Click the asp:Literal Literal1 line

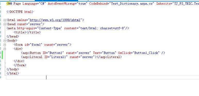(x=71, y=57)
